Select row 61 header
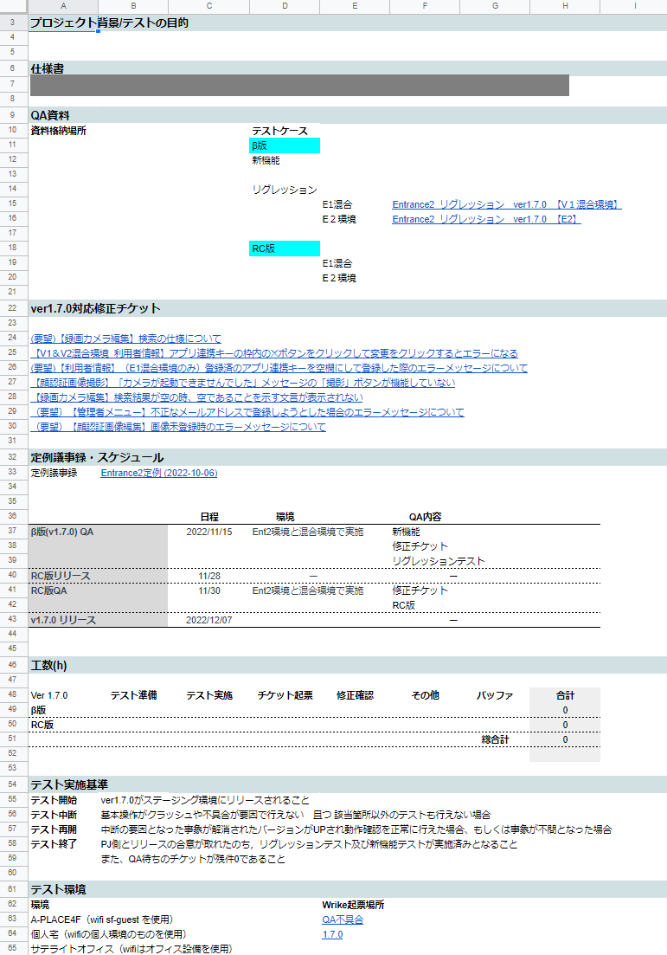 [13, 889]
